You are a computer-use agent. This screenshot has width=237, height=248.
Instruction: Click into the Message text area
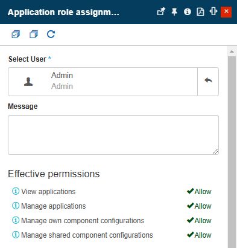pyautogui.click(x=113, y=135)
